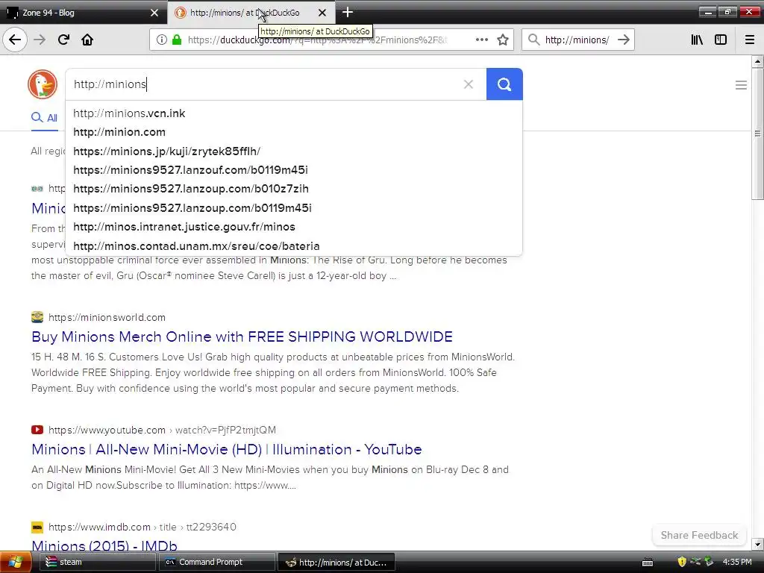764x573 pixels.
Task: Close the Zone 94 - Blog tab
Action: click(x=154, y=13)
